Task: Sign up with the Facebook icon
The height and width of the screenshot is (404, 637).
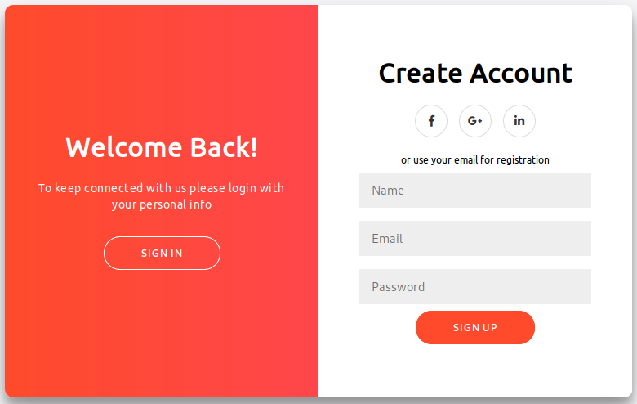Action: click(x=431, y=121)
